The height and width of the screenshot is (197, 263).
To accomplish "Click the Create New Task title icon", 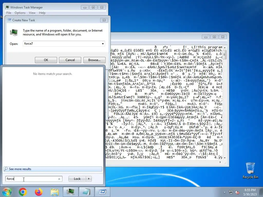I will click(x=9, y=20).
